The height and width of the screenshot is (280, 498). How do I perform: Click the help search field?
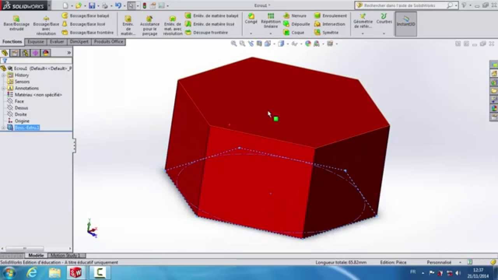pos(405,5)
